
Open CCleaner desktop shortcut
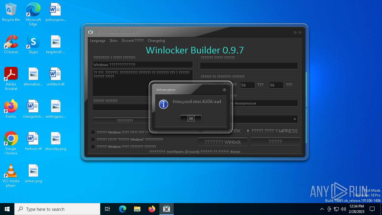(x=11, y=45)
